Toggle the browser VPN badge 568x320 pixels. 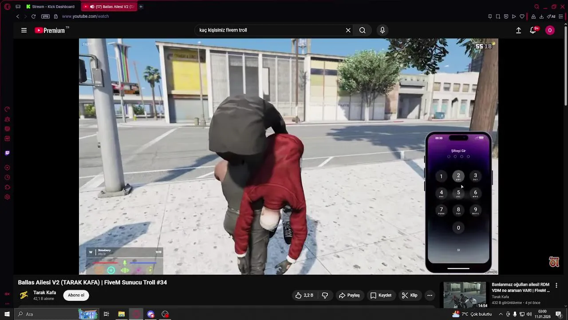click(45, 16)
